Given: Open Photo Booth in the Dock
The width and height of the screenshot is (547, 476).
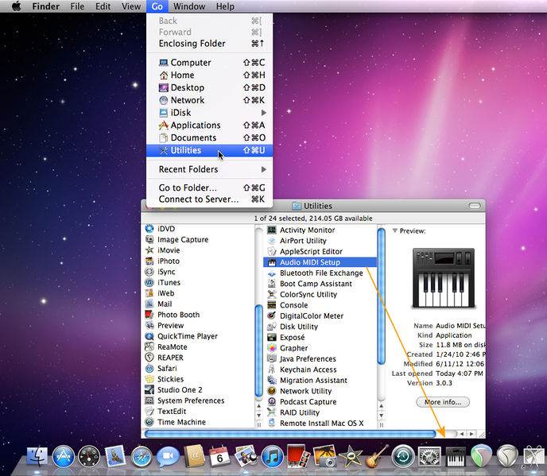Looking at the screenshot, I should 298,456.
